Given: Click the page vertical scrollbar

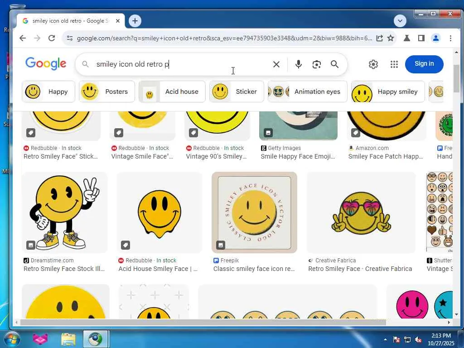Looking at the screenshot, I should click(456, 79).
